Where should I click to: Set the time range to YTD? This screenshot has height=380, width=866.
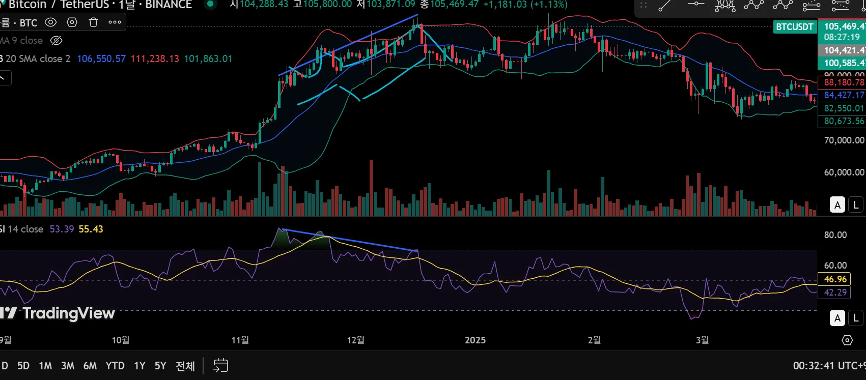115,366
